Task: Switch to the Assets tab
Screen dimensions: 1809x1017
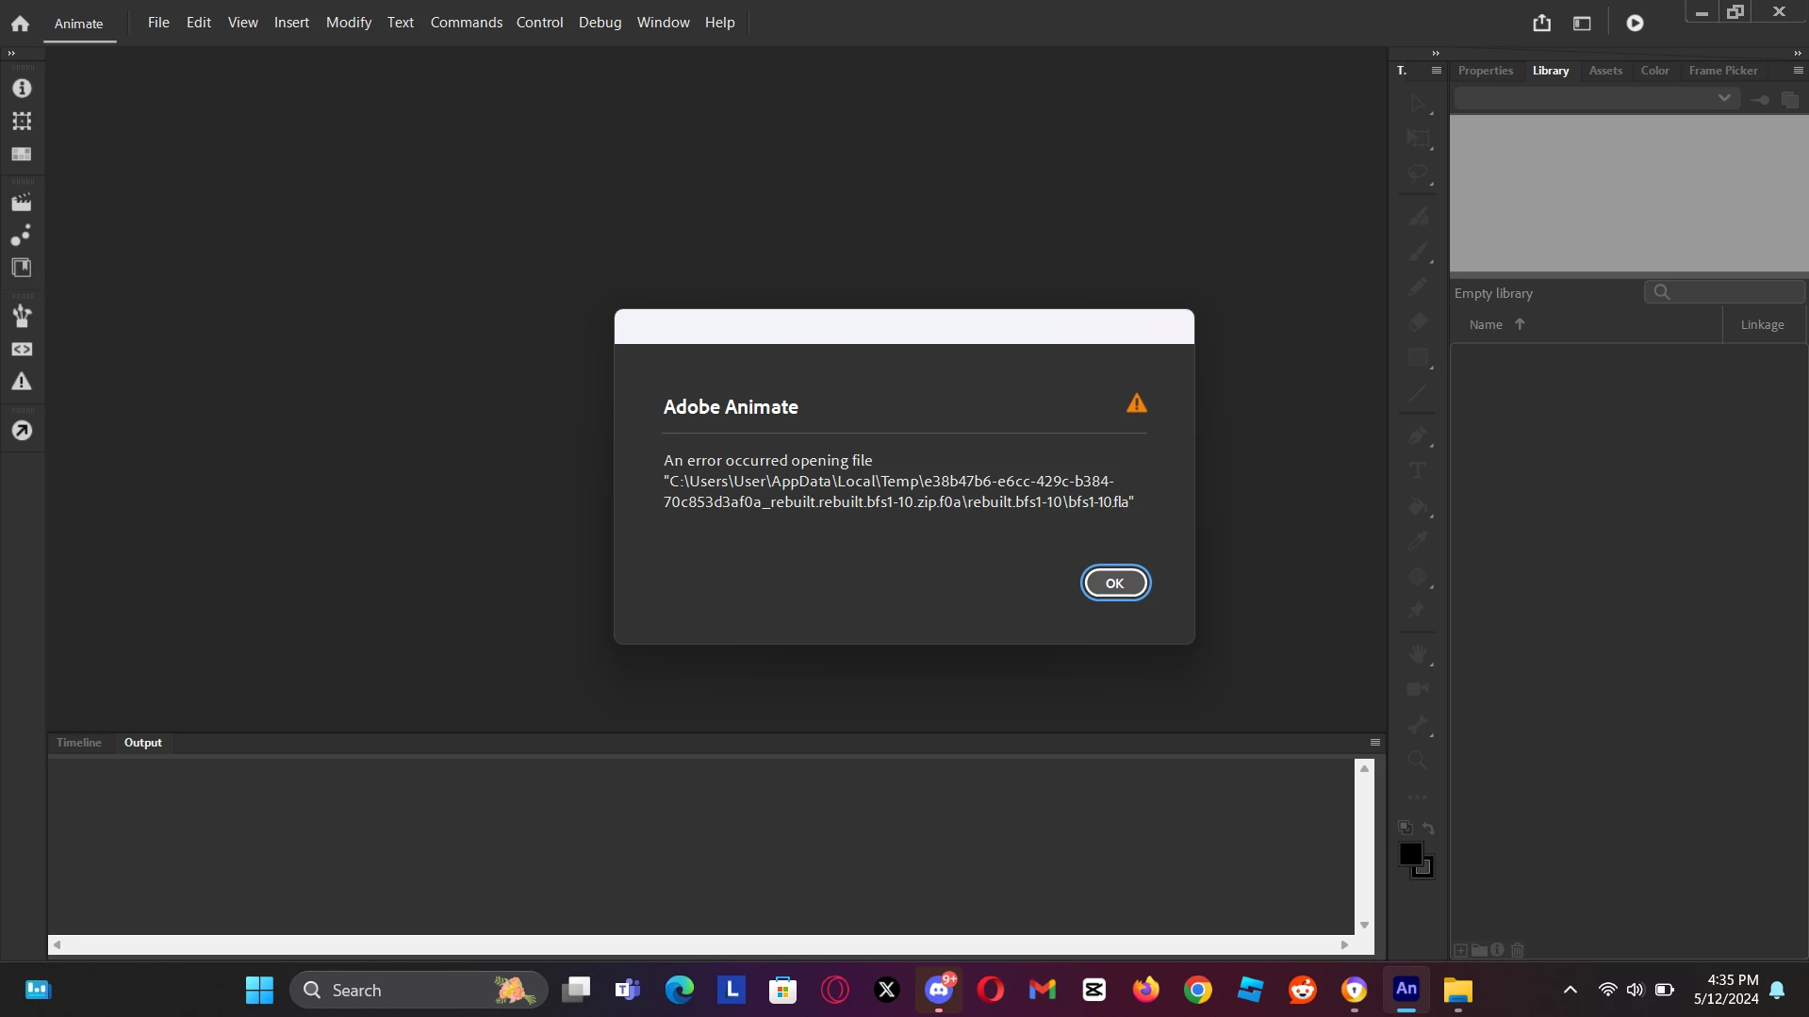Action: pyautogui.click(x=1605, y=71)
